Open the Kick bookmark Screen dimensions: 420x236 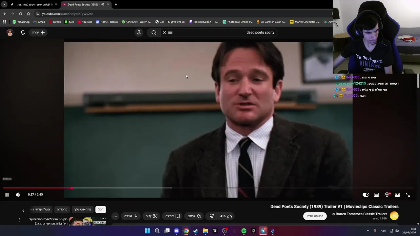tap(69, 22)
